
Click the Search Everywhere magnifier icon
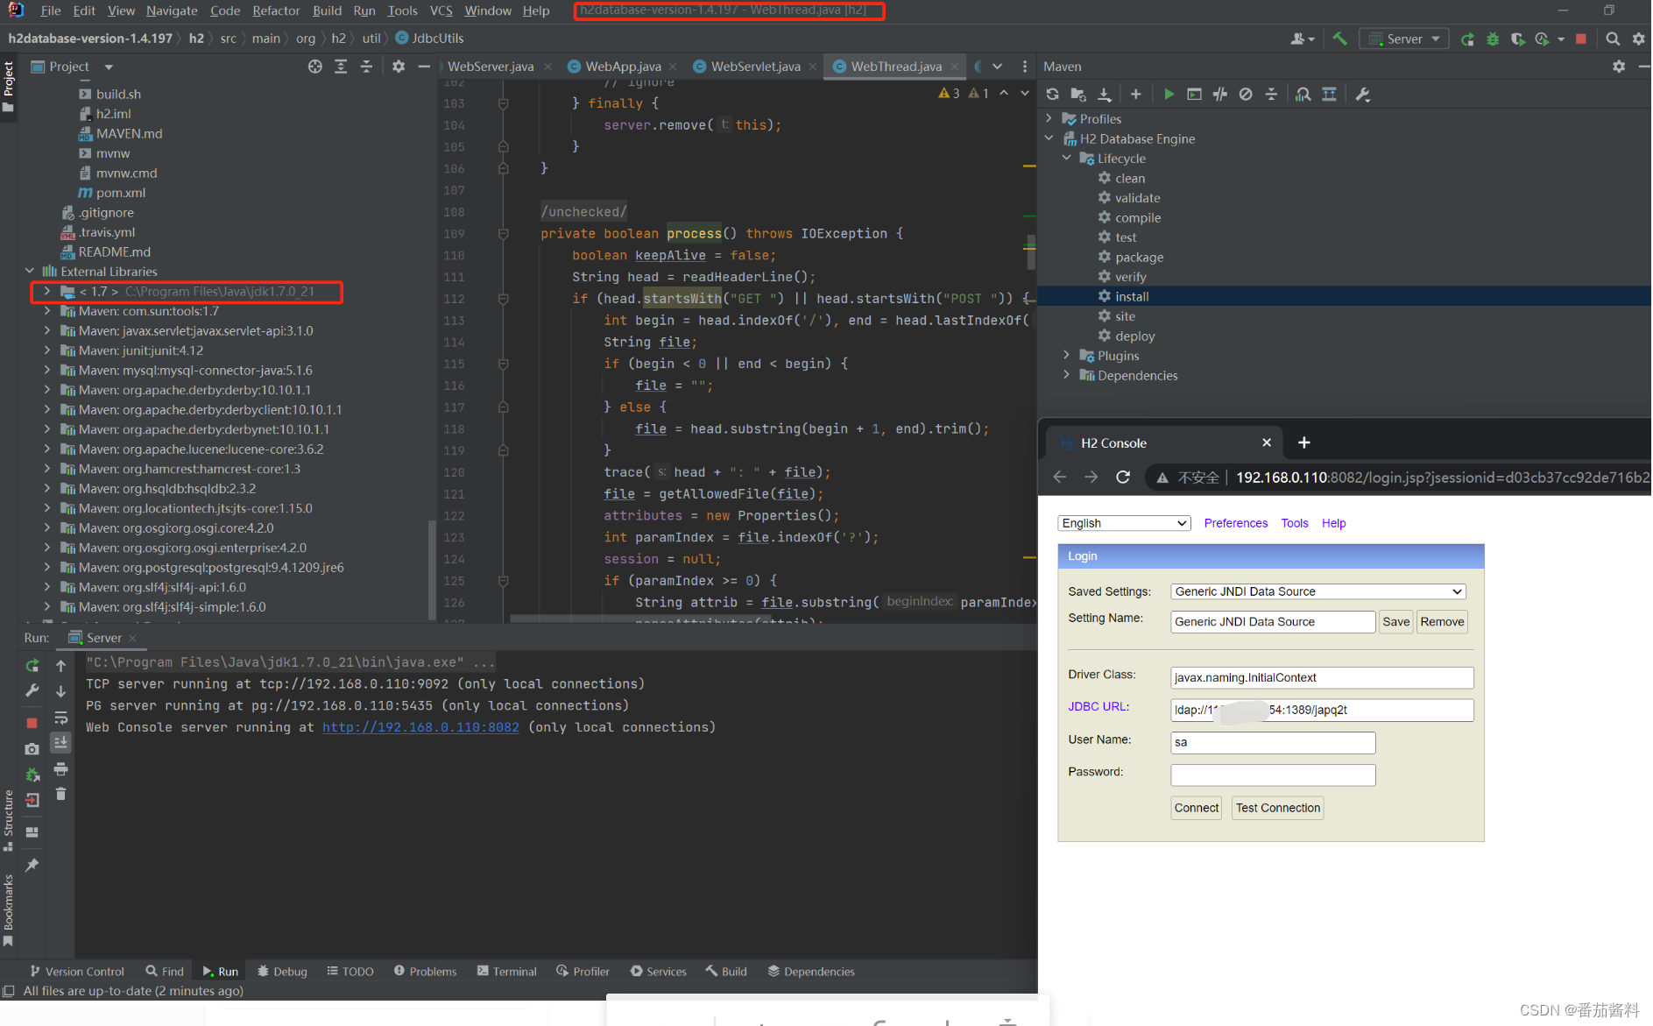[1613, 39]
